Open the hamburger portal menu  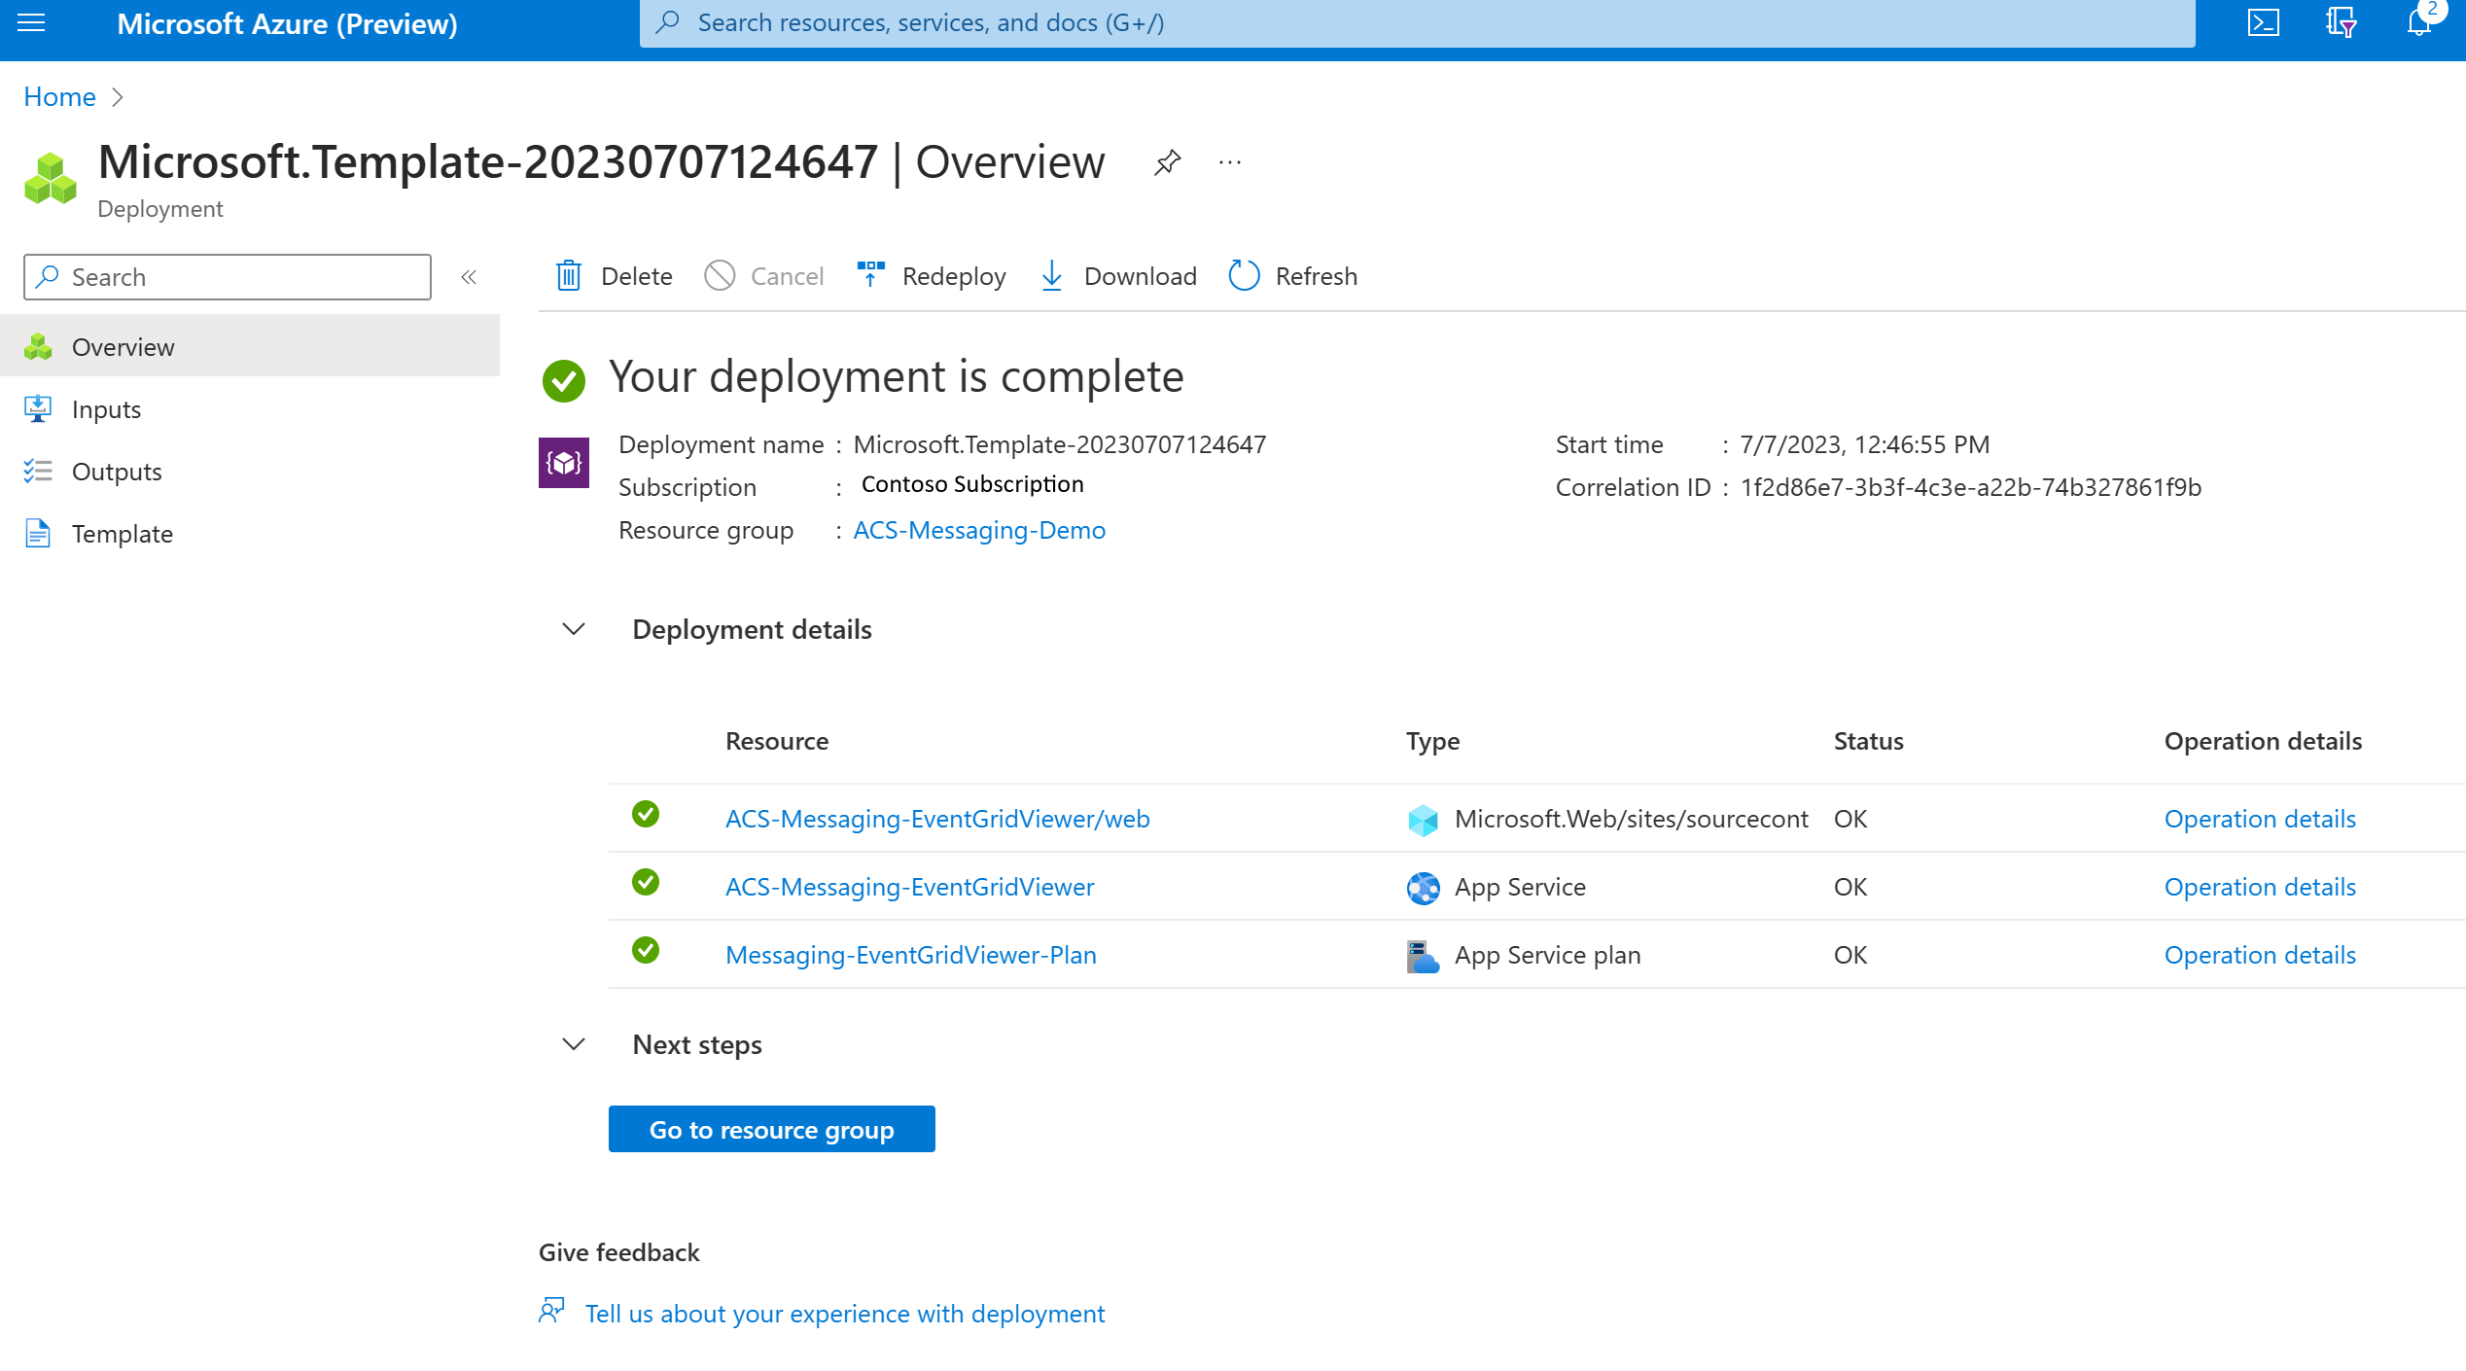[x=31, y=22]
